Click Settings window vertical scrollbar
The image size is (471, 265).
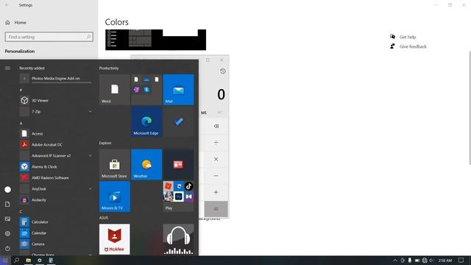pos(470,108)
